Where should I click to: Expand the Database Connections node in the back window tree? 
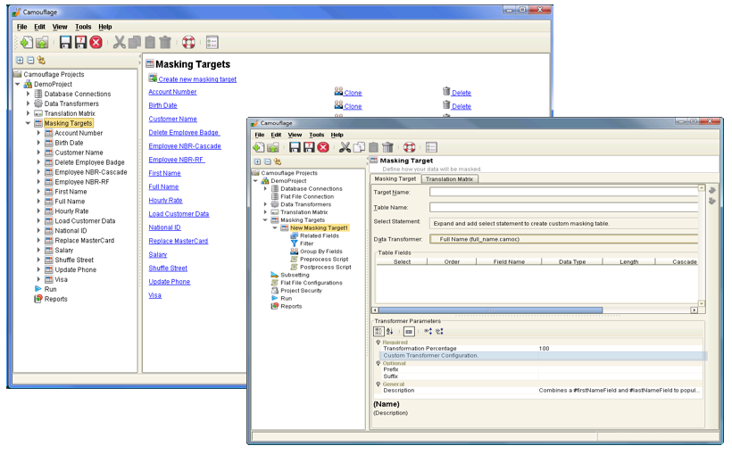(28, 94)
